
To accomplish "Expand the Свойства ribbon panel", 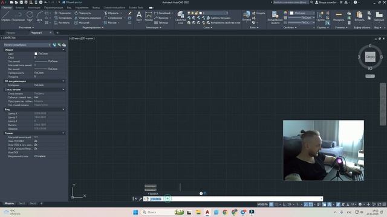I will point(290,28).
